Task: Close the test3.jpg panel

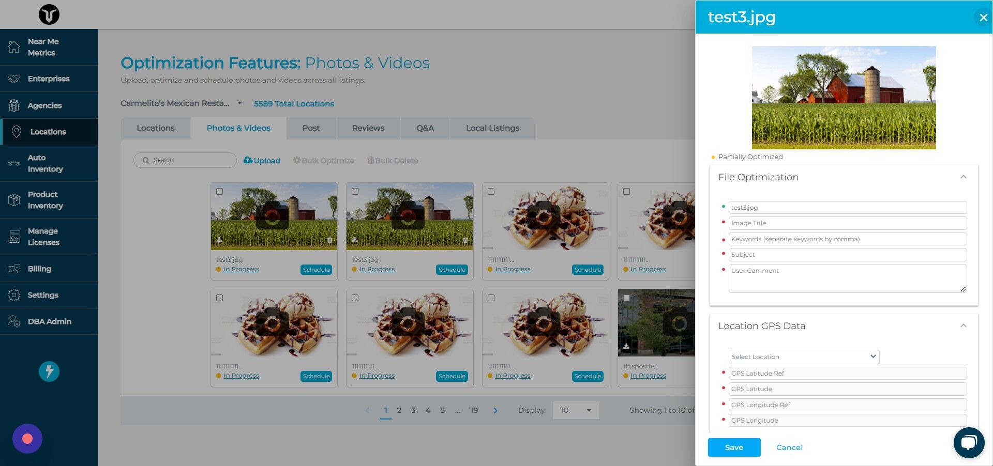Action: click(x=983, y=18)
